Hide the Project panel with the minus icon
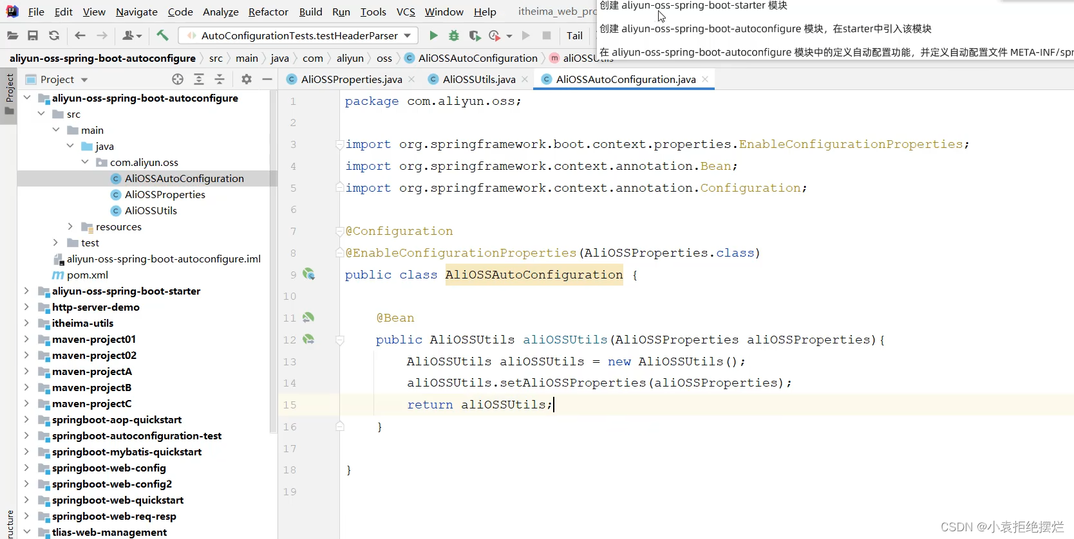The height and width of the screenshot is (539, 1074). 267,79
